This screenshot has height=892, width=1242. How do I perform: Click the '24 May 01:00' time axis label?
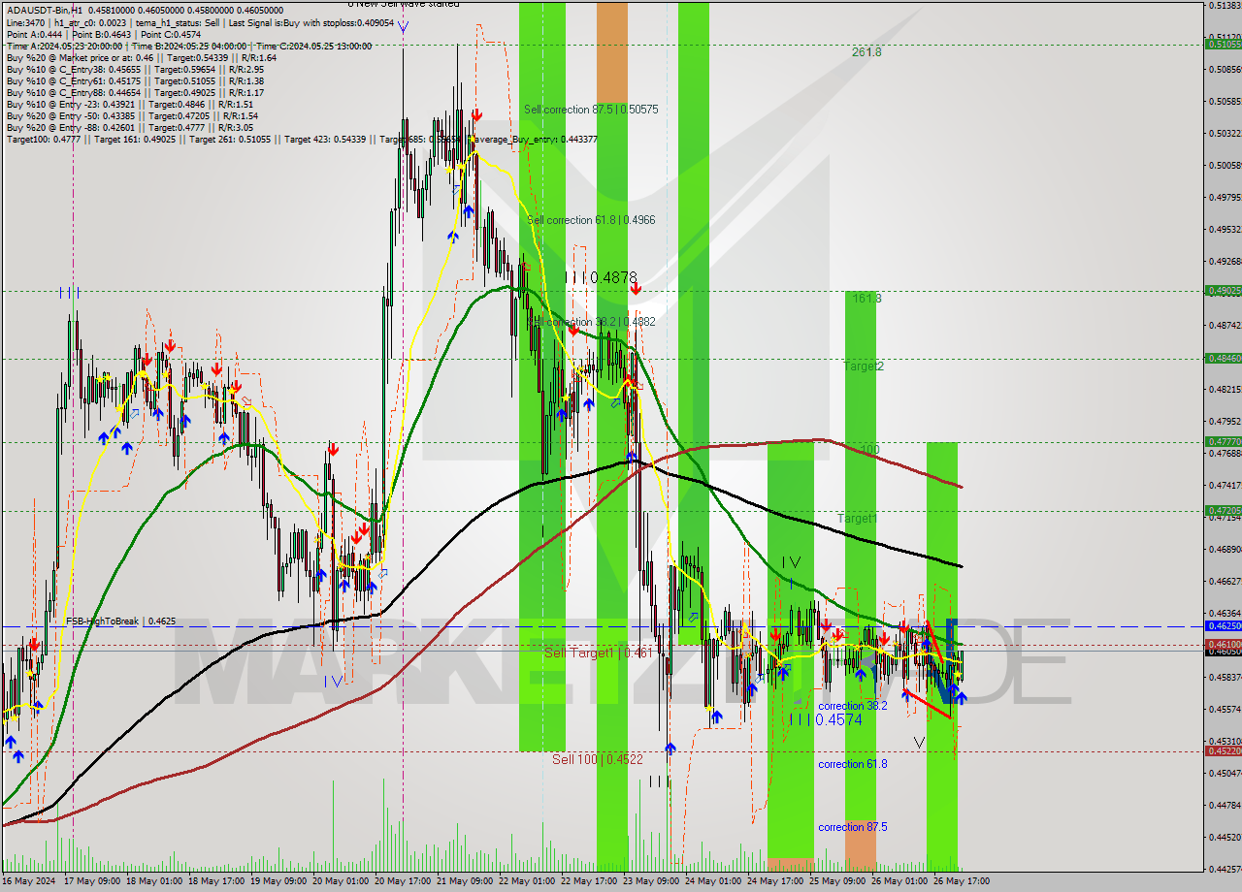712,881
